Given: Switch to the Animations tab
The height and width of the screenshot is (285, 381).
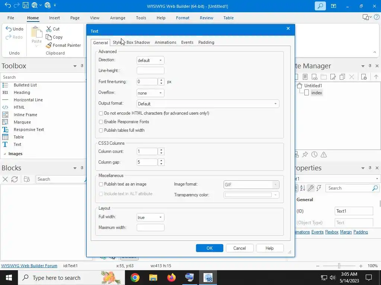Looking at the screenshot, I should tap(166, 42).
